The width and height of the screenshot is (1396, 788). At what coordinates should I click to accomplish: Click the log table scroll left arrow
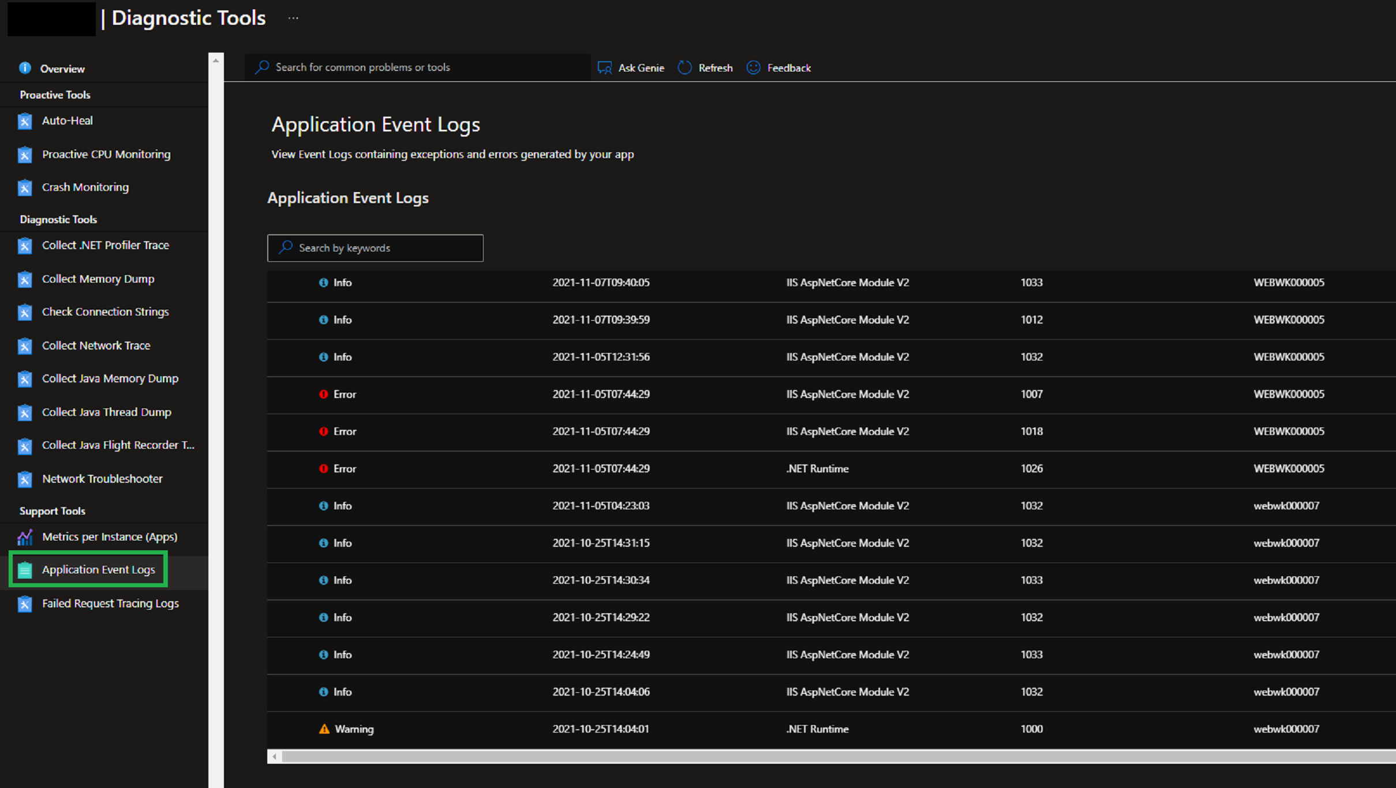pos(275,756)
